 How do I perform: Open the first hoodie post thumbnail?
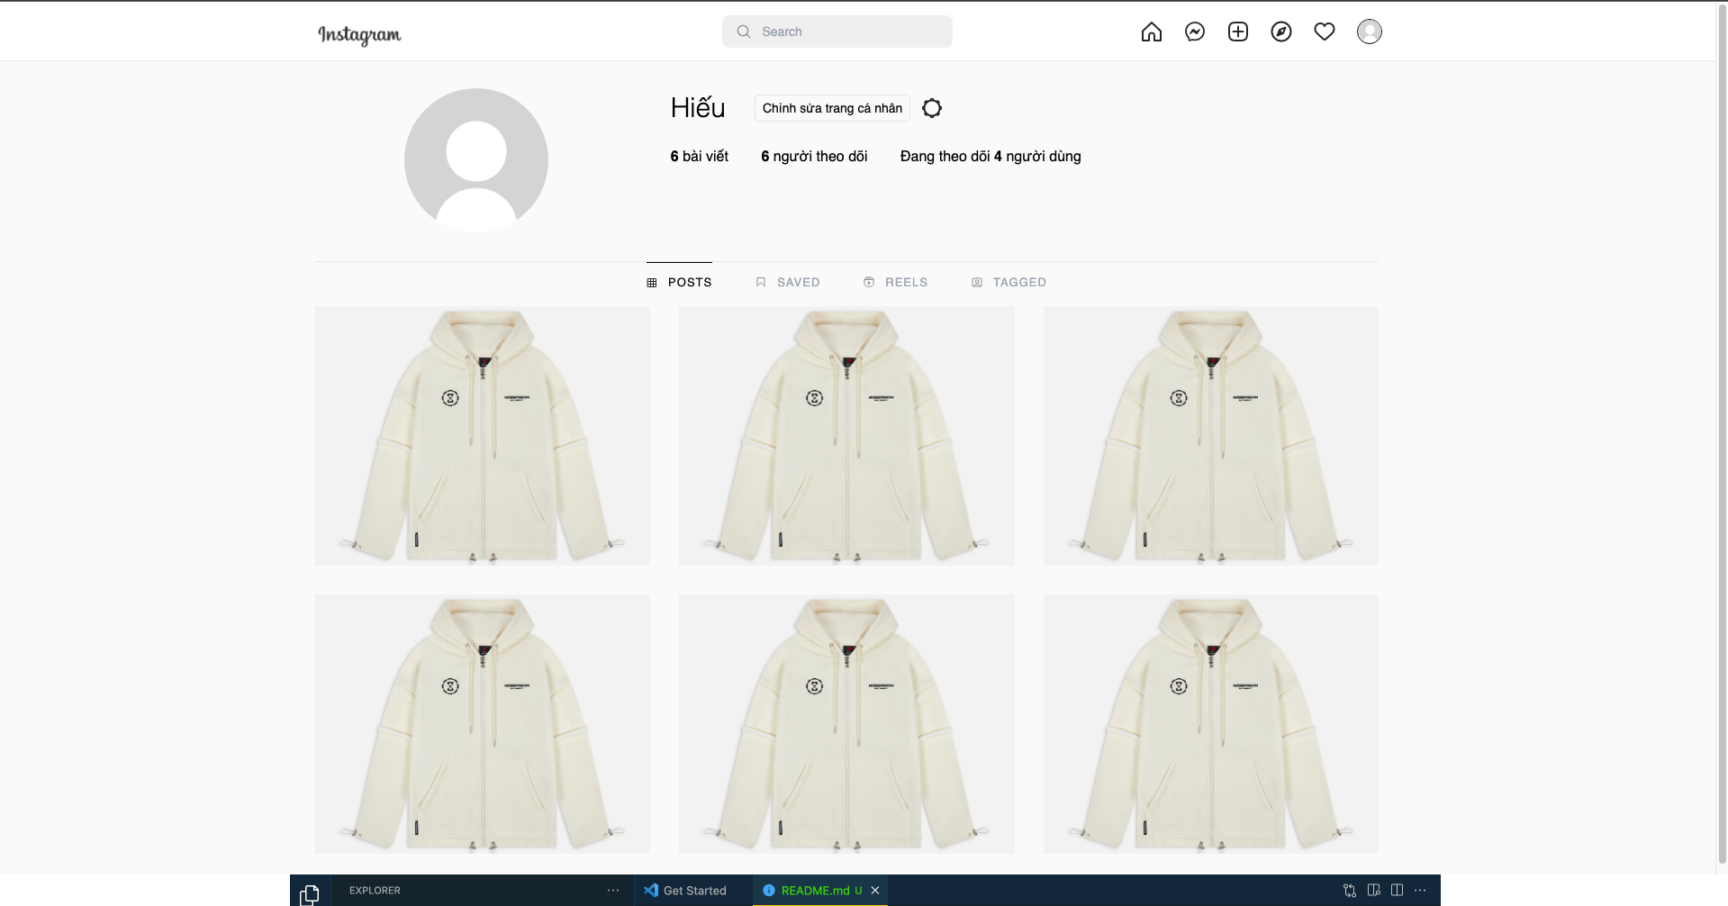click(x=482, y=435)
